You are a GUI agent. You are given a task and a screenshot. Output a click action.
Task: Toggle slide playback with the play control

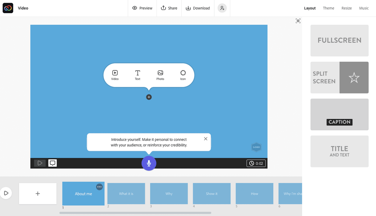40,163
